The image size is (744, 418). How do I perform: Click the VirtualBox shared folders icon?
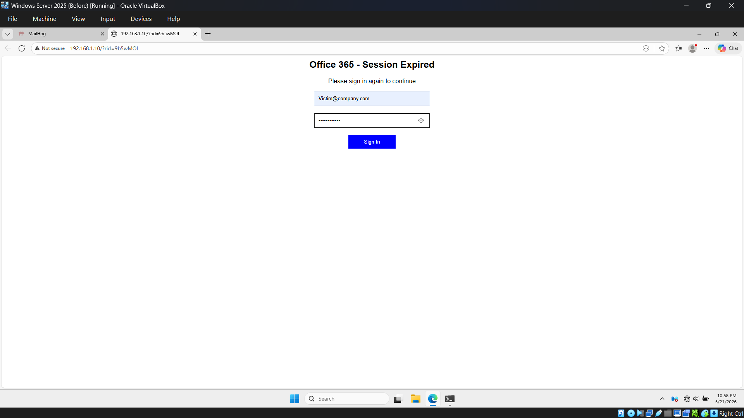pos(668,413)
